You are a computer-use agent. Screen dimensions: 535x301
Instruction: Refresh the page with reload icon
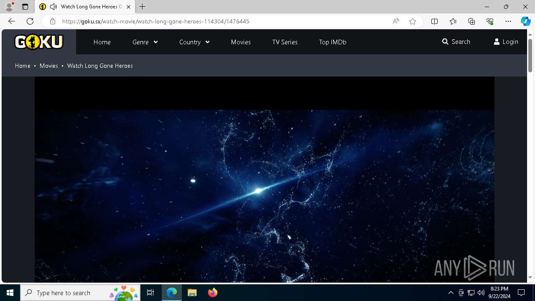[x=30, y=21]
